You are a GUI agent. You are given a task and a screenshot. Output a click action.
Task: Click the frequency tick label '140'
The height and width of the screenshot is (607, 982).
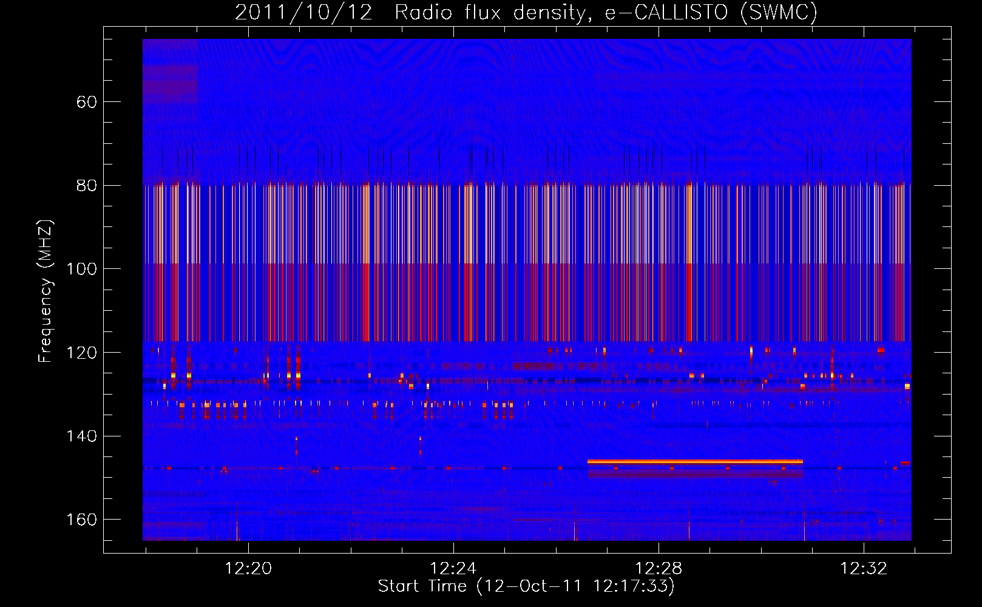[82, 436]
